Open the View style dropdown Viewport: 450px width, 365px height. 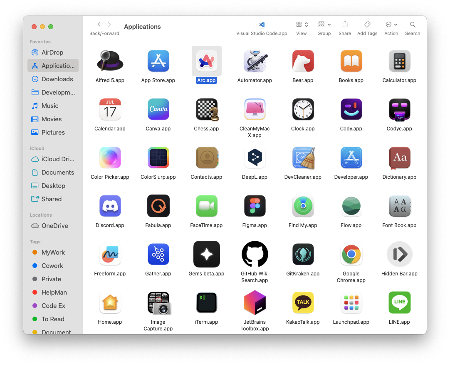302,25
